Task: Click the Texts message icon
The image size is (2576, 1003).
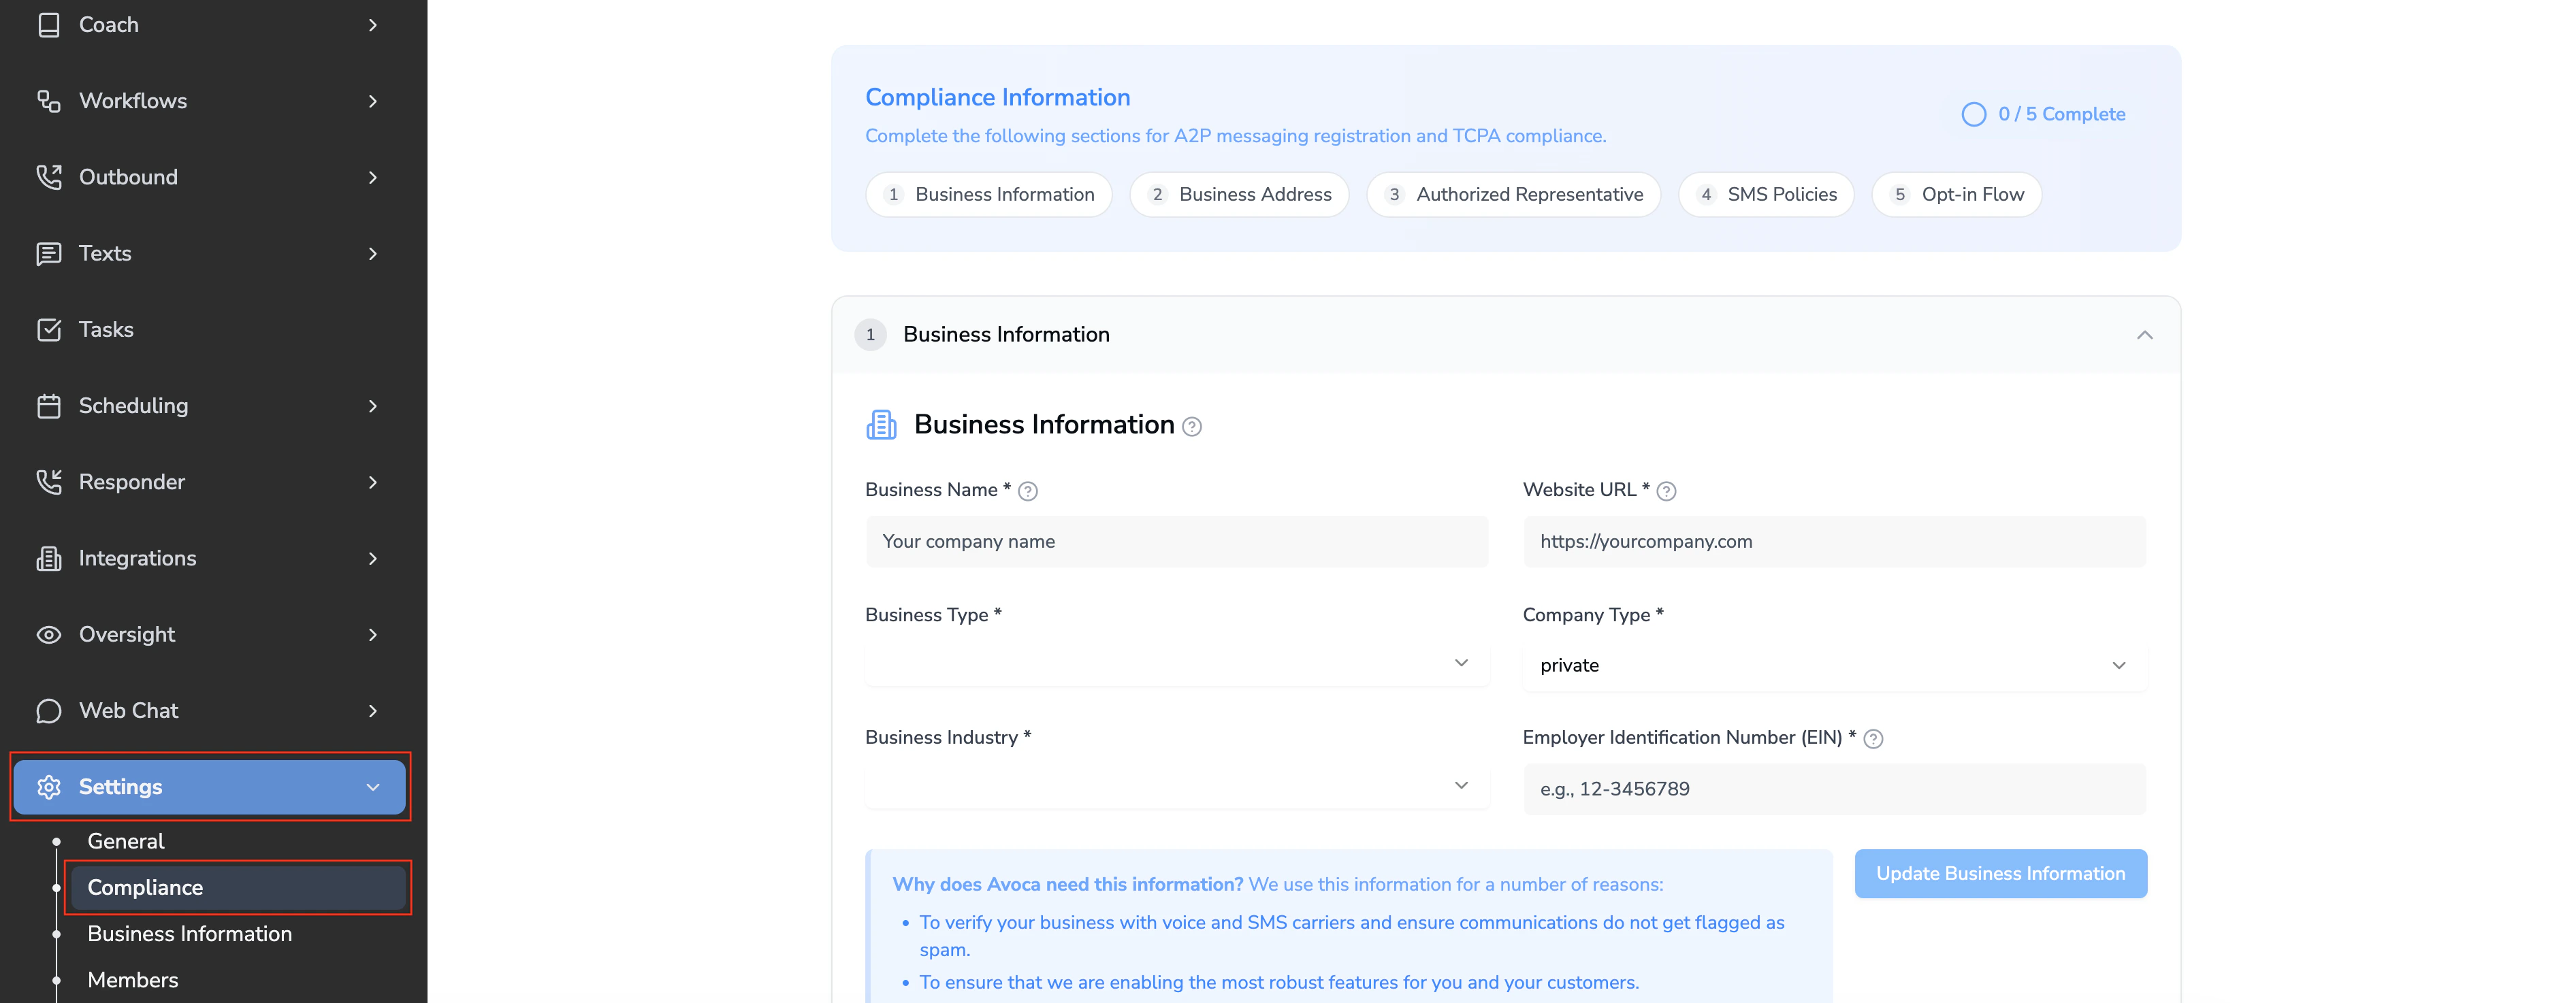Action: click(x=48, y=253)
